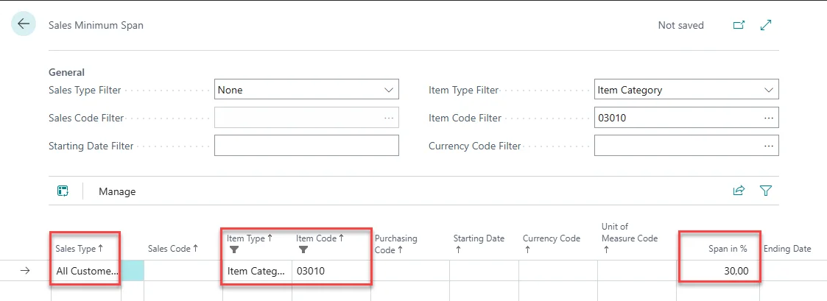Click funnel icon under Item Code column
Viewport: 827px width, 301px height.
tap(303, 250)
